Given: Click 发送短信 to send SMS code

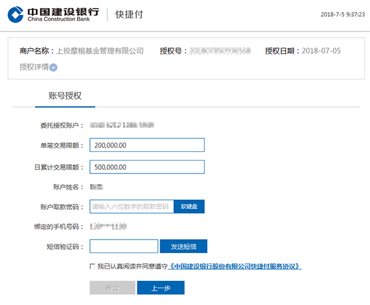Looking at the screenshot, I should coord(184,246).
